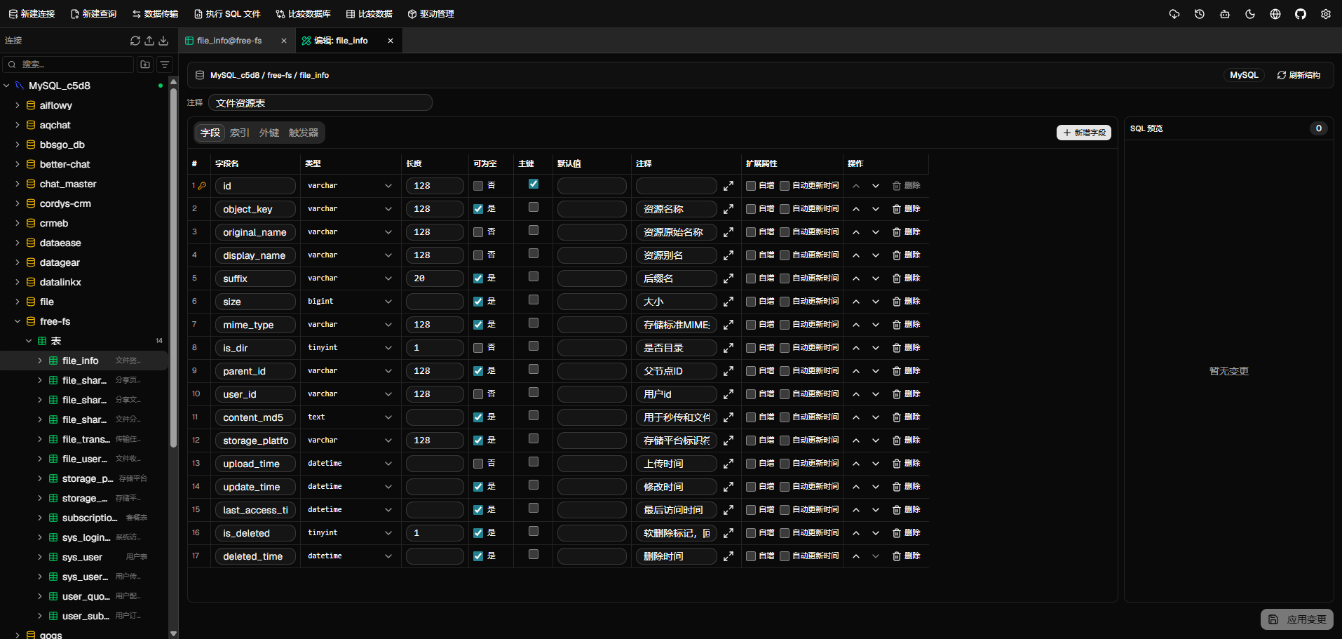
Task: Delete the storage_platfo field
Action: 906,440
